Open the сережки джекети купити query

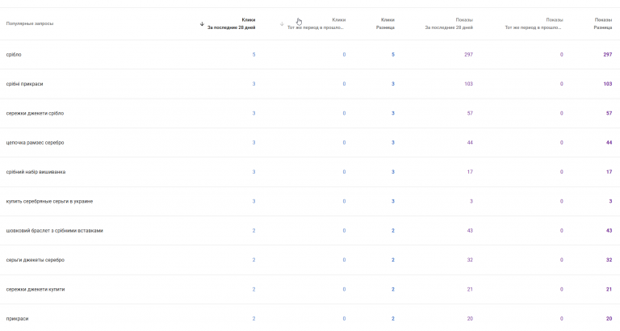click(x=34, y=289)
